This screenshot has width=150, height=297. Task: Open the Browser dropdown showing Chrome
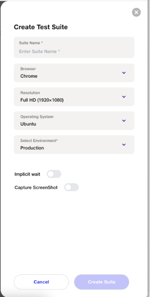74,73
